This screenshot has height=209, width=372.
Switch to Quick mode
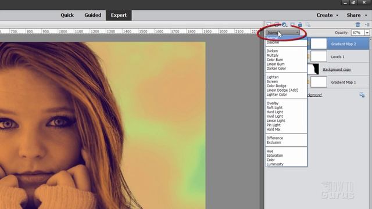pos(67,15)
